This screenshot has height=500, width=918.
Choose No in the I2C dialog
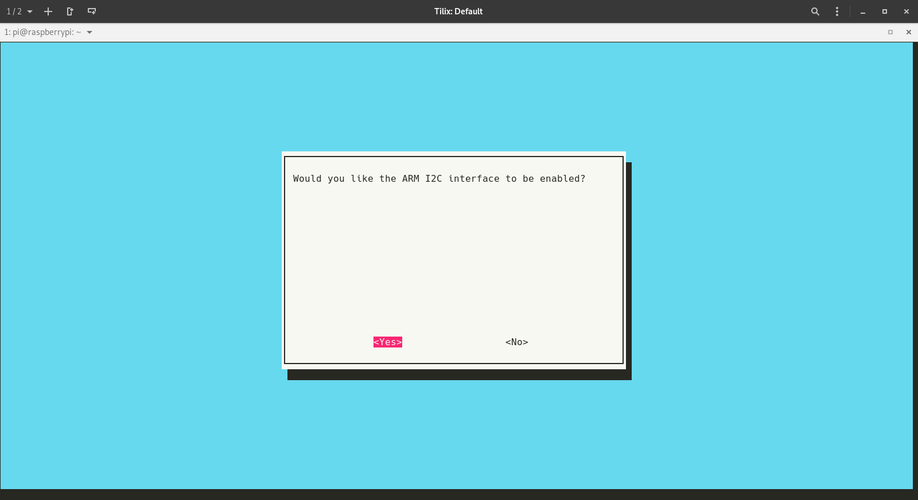pos(516,342)
